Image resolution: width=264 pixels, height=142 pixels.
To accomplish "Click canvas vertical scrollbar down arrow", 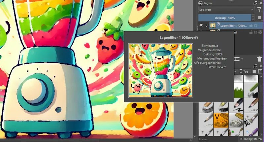I will (195, 137).
